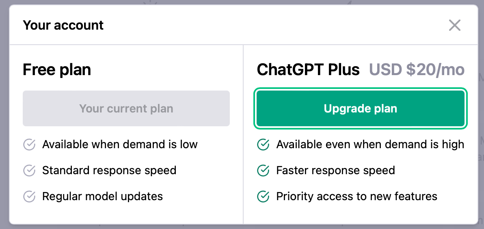Click checkmark icon beside Standard response speed
This screenshot has height=229, width=484.
pos(29,171)
